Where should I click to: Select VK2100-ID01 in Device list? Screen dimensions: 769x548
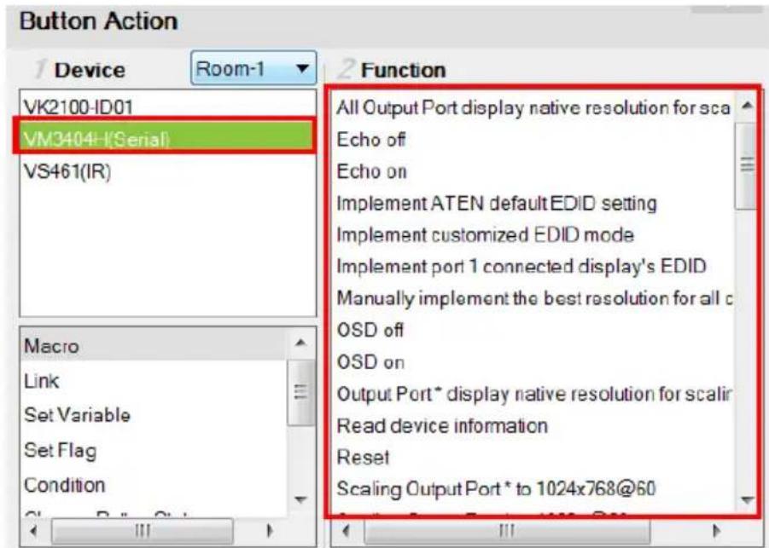coord(167,107)
